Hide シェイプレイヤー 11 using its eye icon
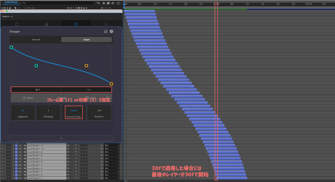 [2, 146]
